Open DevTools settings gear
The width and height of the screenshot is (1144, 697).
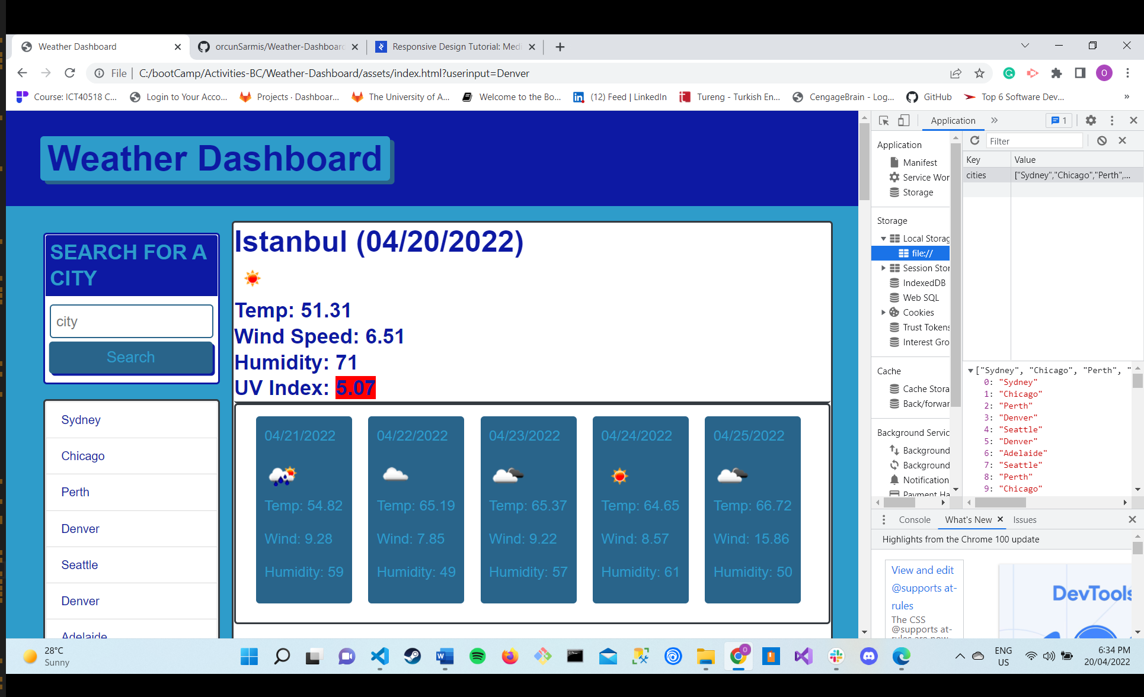pyautogui.click(x=1091, y=120)
